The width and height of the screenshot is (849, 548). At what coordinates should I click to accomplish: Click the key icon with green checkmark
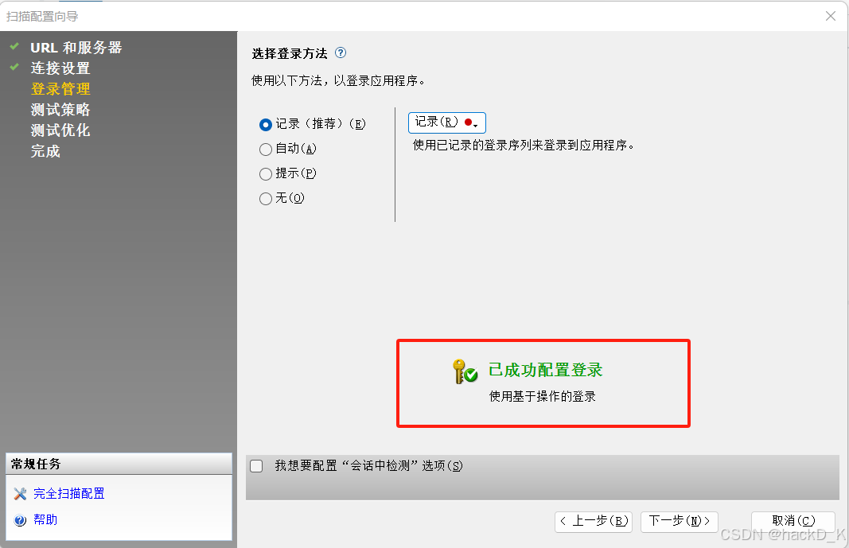(x=465, y=371)
